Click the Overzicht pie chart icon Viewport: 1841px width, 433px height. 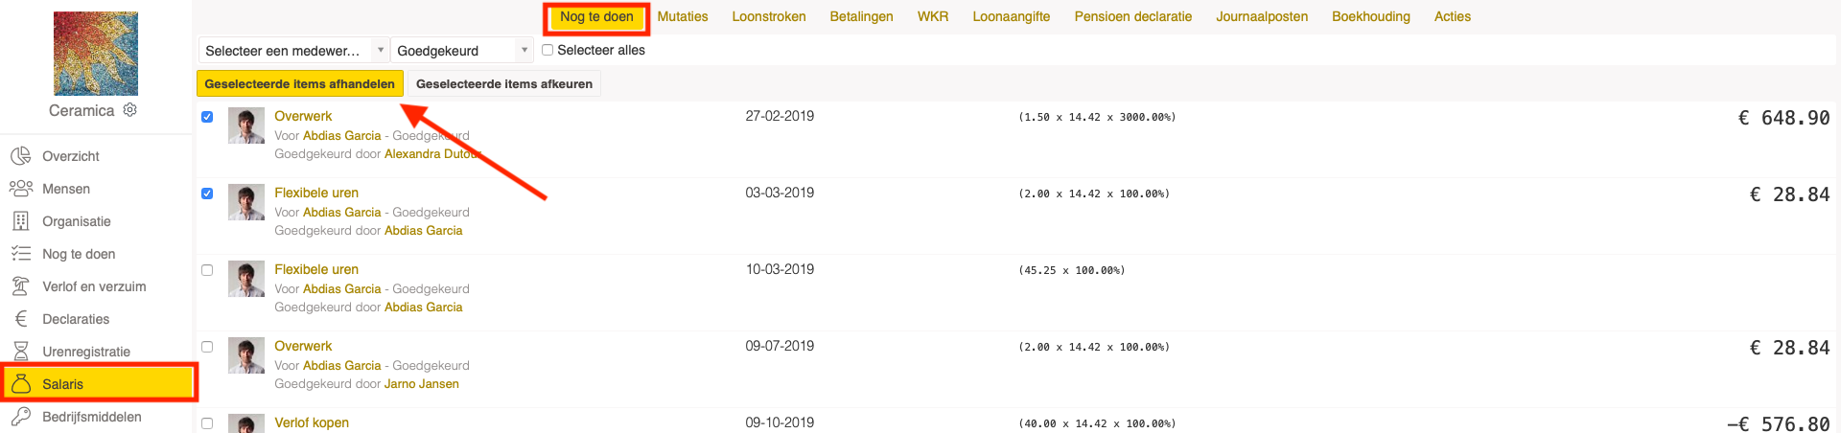(20, 156)
